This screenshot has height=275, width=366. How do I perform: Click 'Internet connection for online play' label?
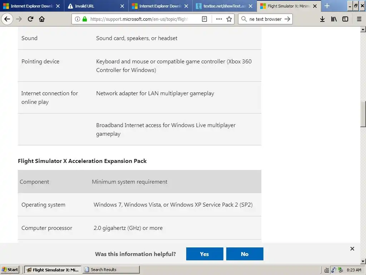click(49, 97)
